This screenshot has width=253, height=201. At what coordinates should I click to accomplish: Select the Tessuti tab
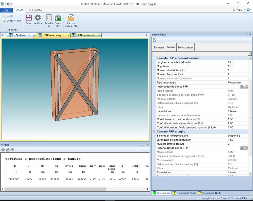171,47
